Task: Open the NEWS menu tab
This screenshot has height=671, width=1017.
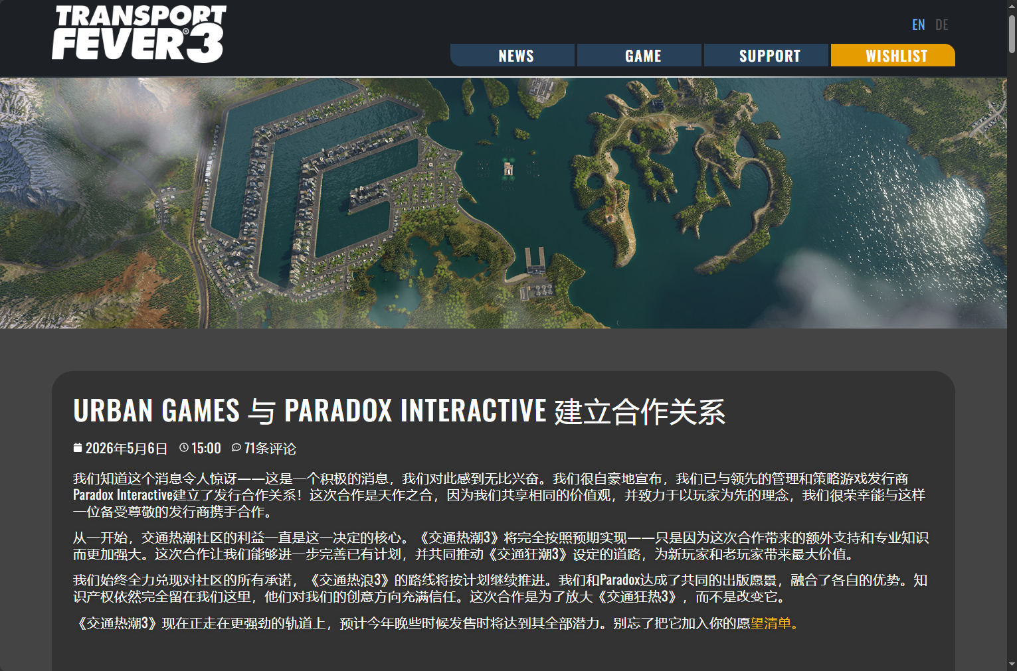Action: (x=512, y=55)
